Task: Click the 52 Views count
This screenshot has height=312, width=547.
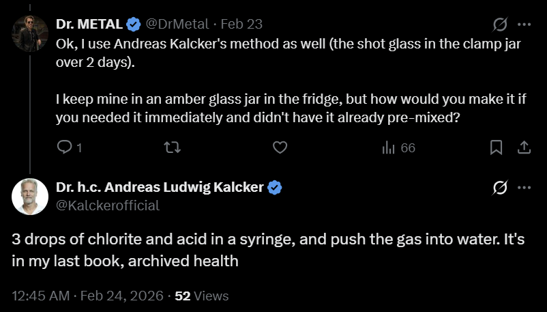Action: (x=202, y=296)
